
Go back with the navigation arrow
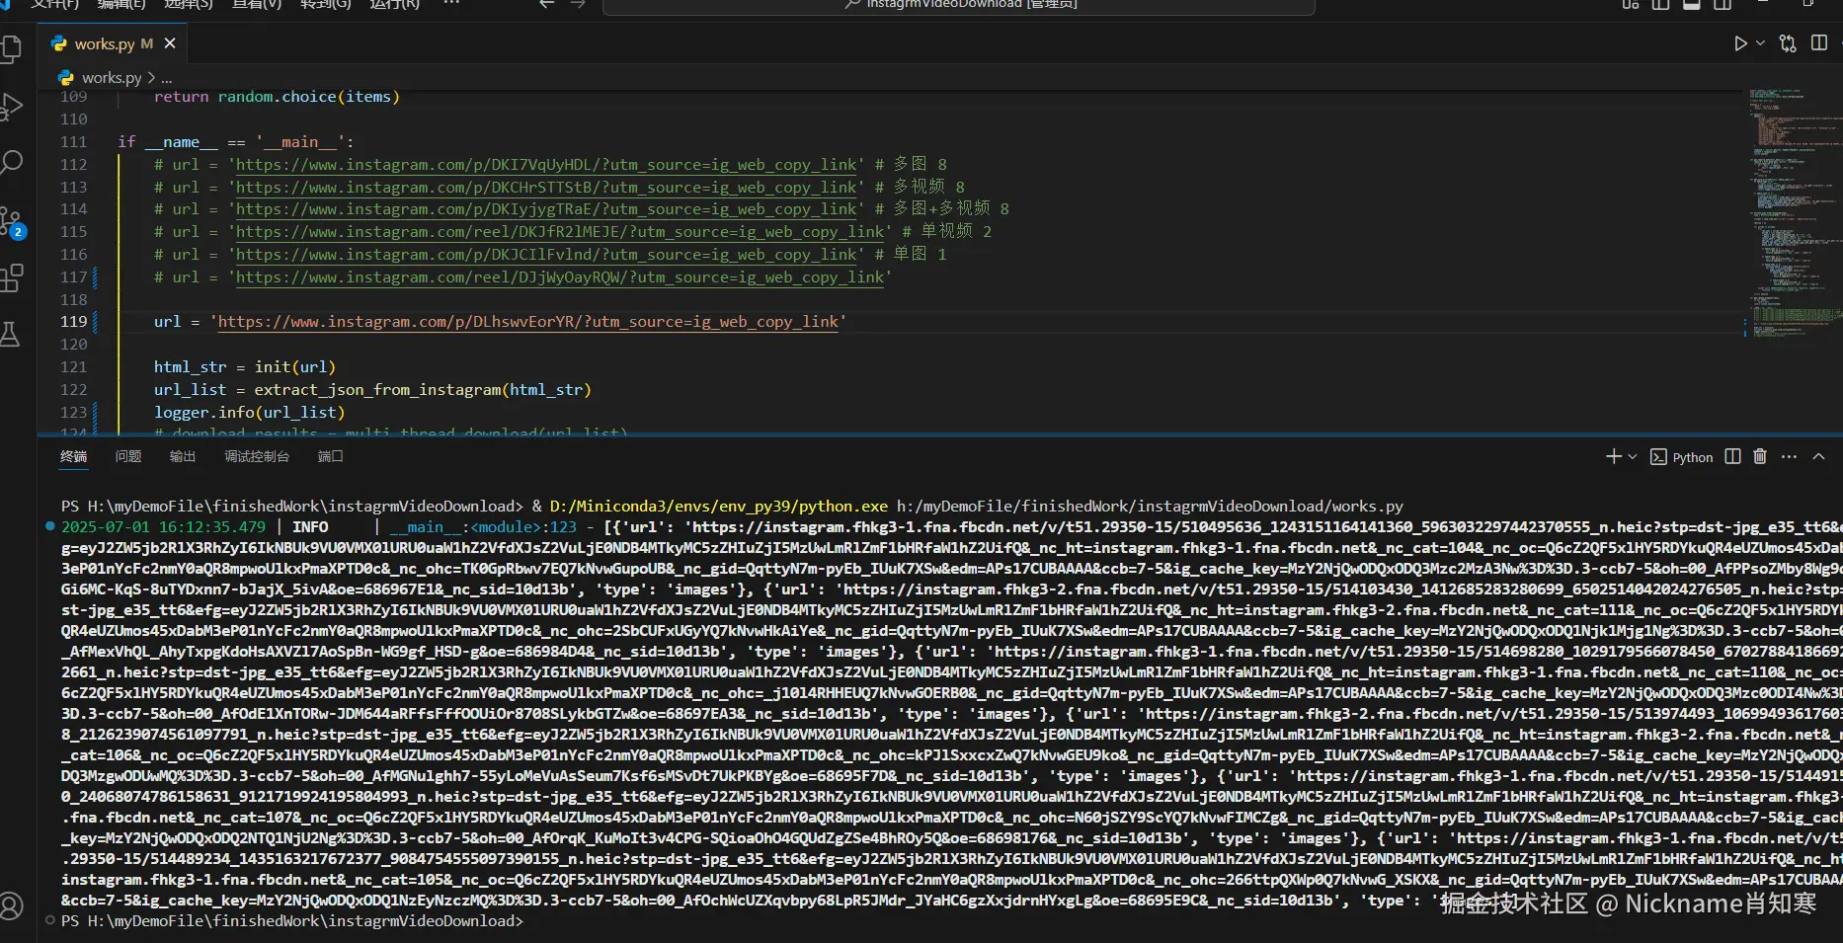click(547, 4)
